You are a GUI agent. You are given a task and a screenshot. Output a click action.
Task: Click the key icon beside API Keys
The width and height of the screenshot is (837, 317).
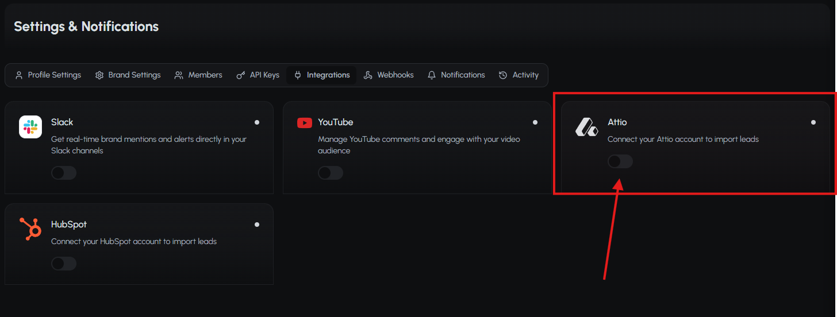[241, 75]
